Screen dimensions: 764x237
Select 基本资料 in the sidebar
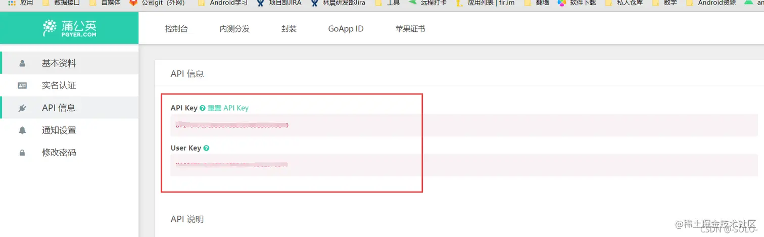tap(69, 63)
